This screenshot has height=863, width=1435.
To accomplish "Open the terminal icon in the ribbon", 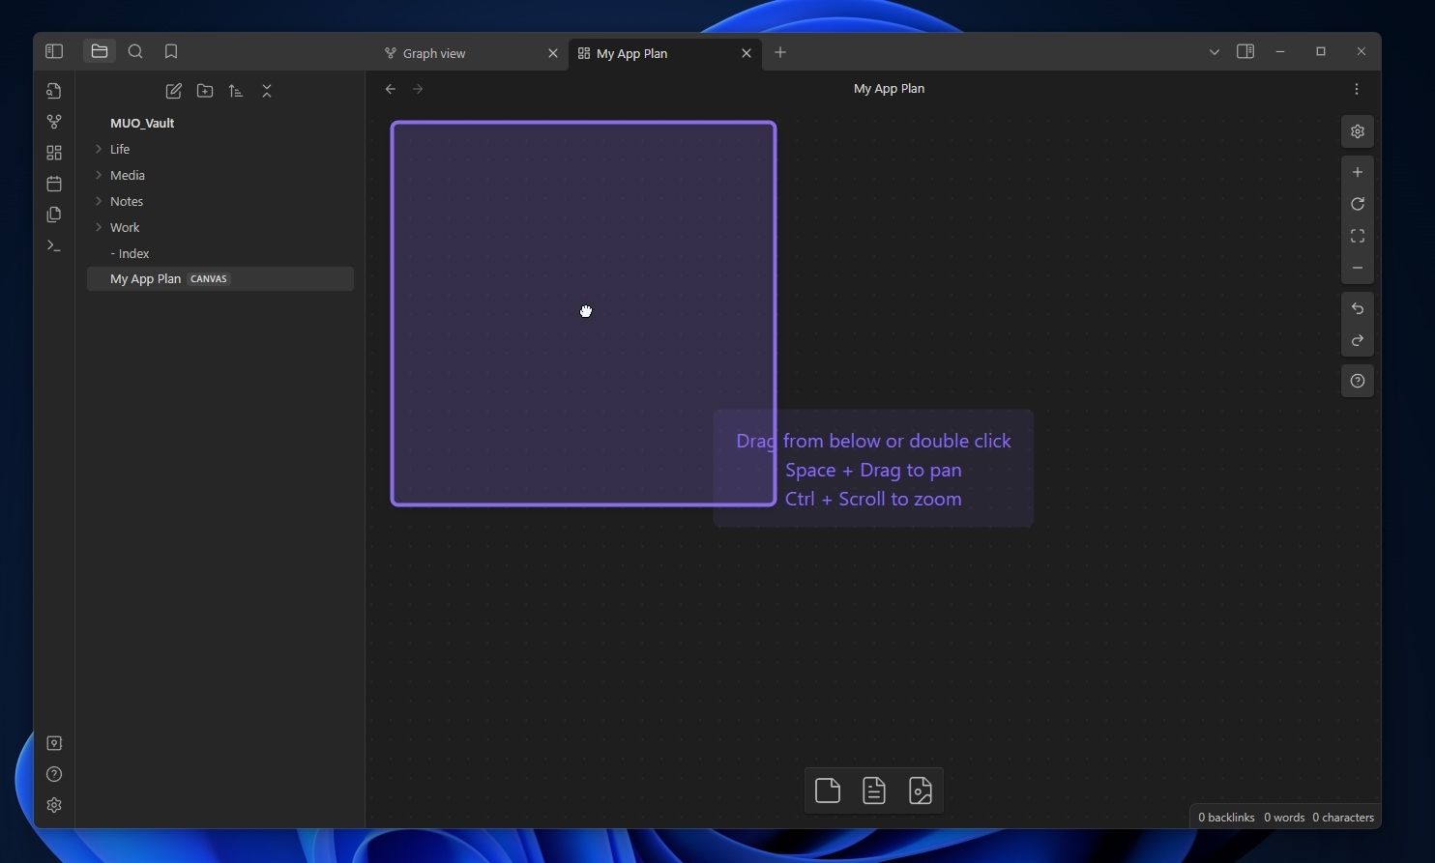I will pyautogui.click(x=54, y=245).
